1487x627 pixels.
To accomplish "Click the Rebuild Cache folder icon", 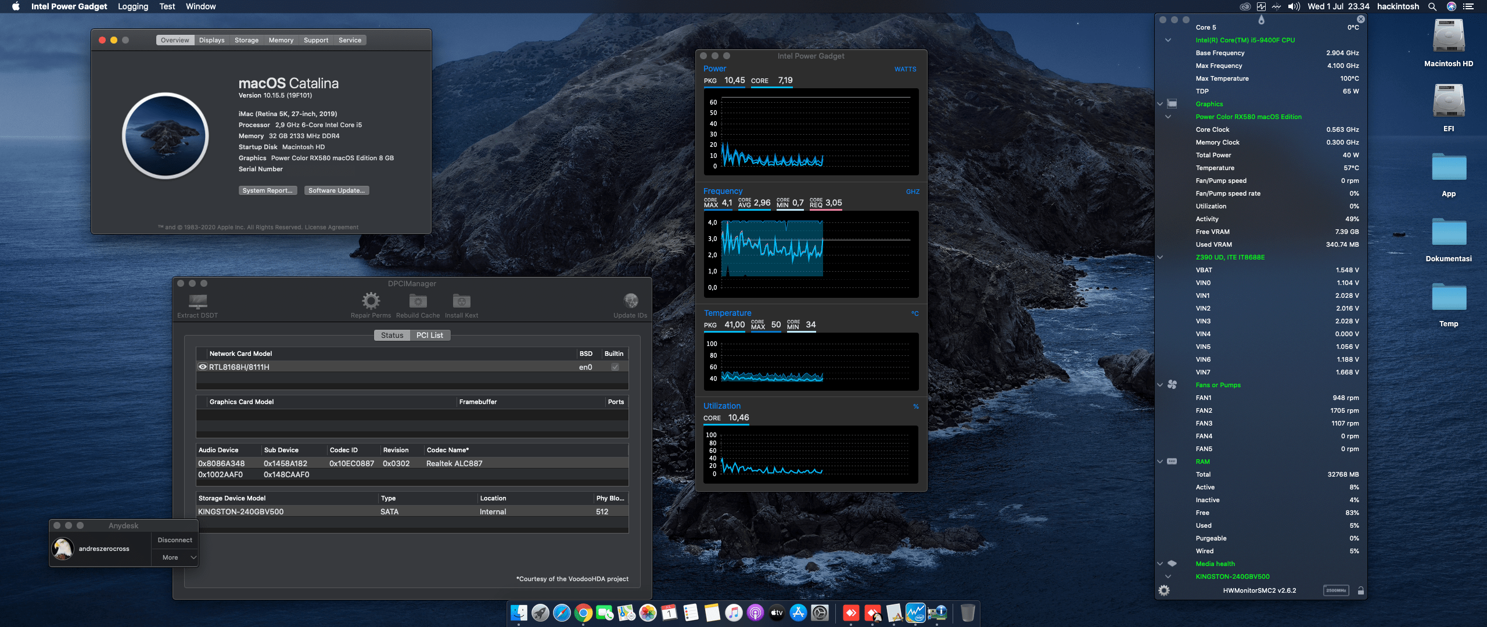I will tap(417, 301).
